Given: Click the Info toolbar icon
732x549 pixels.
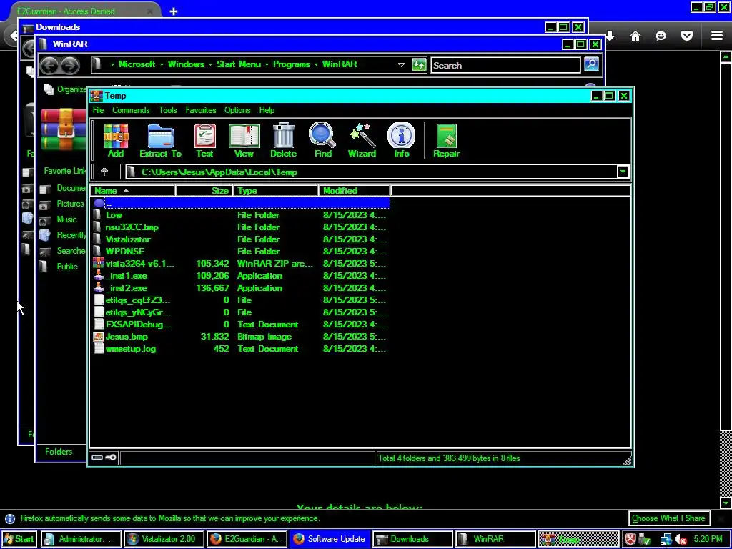Looking at the screenshot, I should tap(402, 140).
